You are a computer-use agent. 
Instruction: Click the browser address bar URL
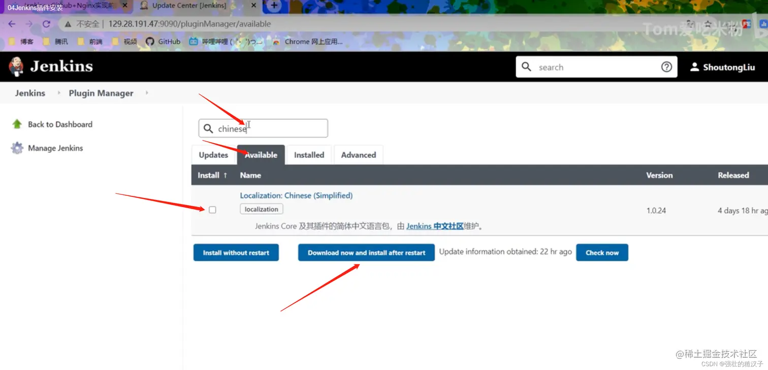click(x=189, y=24)
